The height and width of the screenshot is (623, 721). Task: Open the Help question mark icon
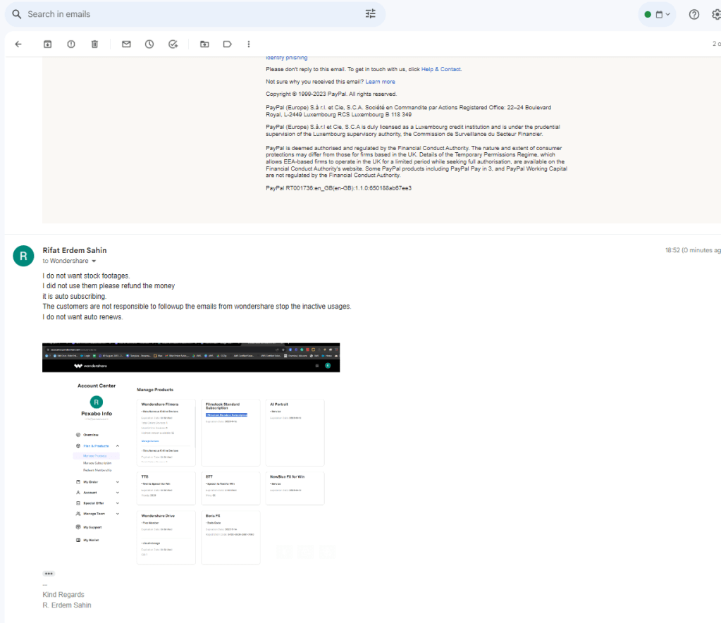click(694, 15)
